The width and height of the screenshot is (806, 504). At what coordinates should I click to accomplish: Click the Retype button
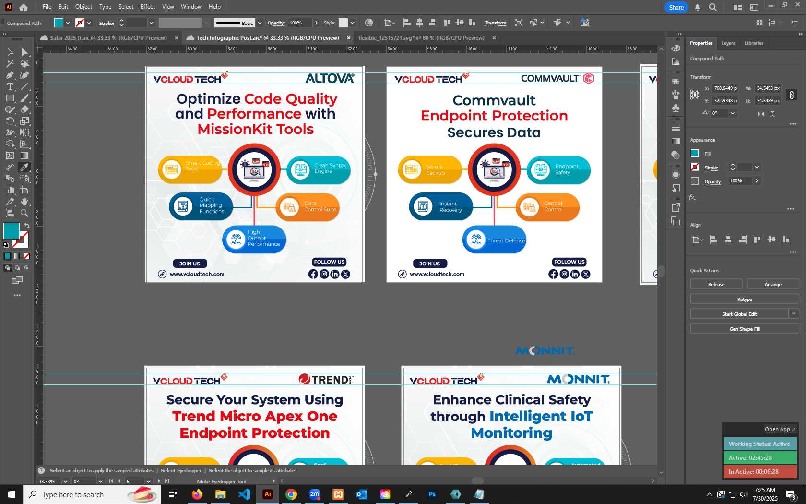745,299
